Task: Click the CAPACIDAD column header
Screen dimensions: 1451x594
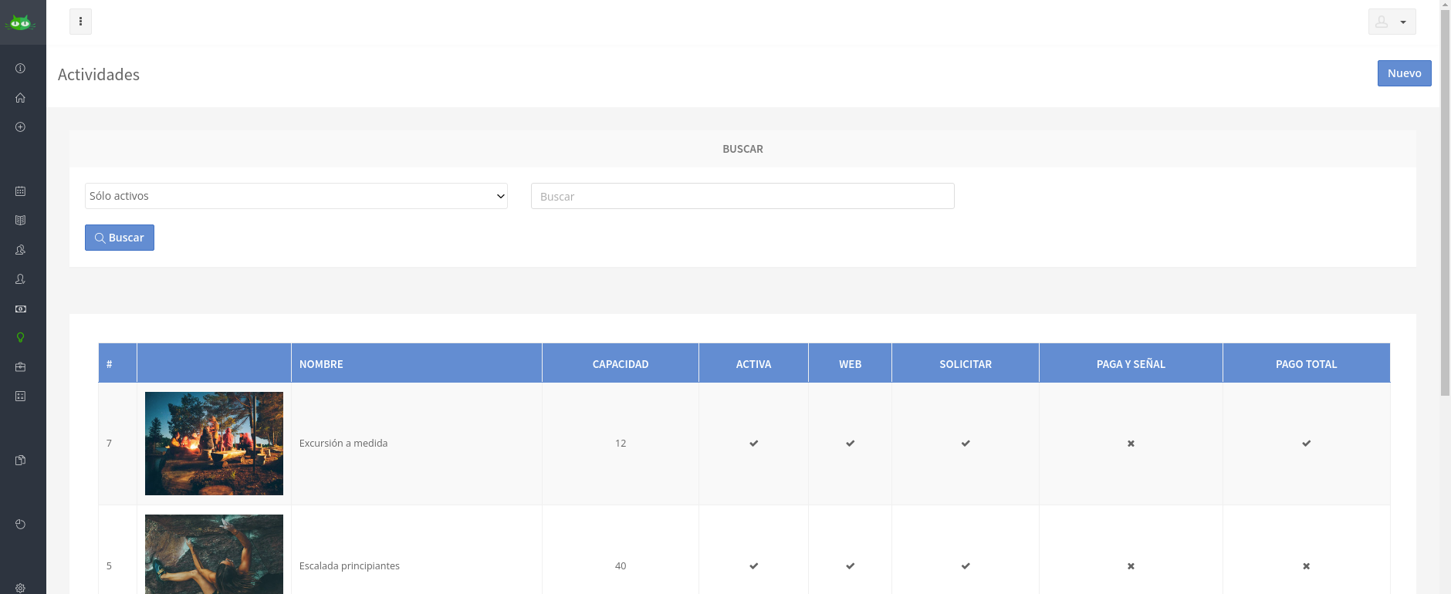Action: 621,363
